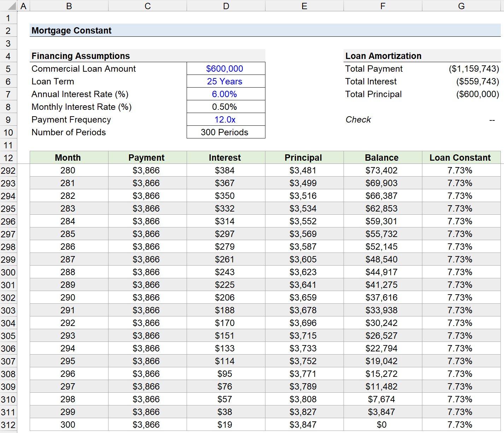Select the $600,000 loan amount cell

pos(226,69)
